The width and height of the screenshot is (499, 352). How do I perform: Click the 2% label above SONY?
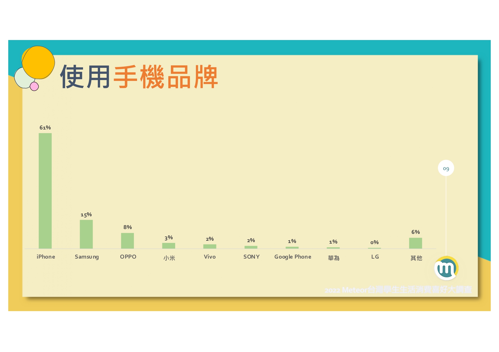(251, 240)
